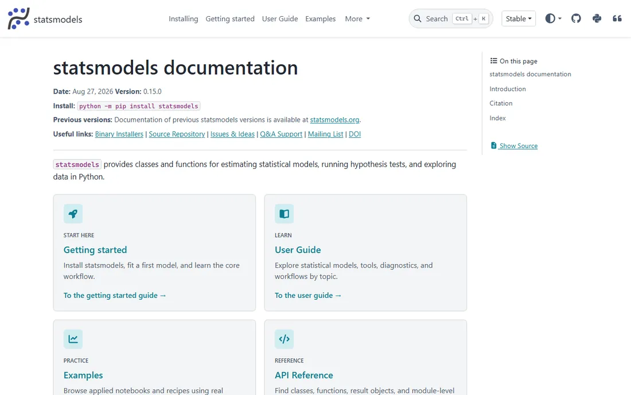Open Examples in the top navigation
This screenshot has width=631, height=395.
point(320,19)
